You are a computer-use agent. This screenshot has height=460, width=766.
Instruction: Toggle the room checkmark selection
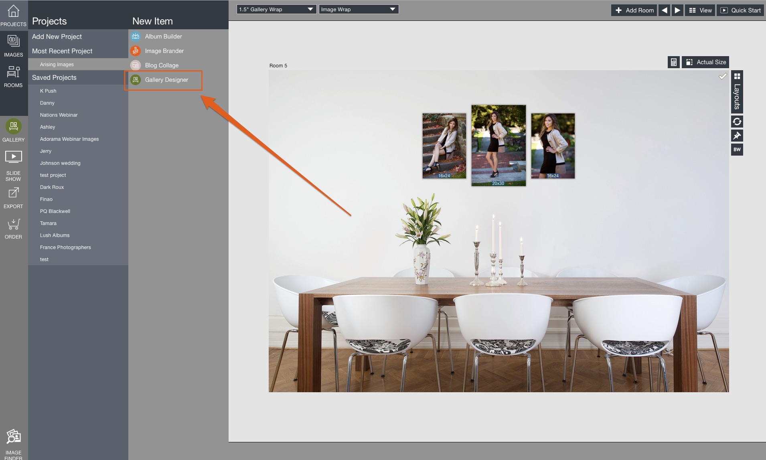pyautogui.click(x=723, y=76)
